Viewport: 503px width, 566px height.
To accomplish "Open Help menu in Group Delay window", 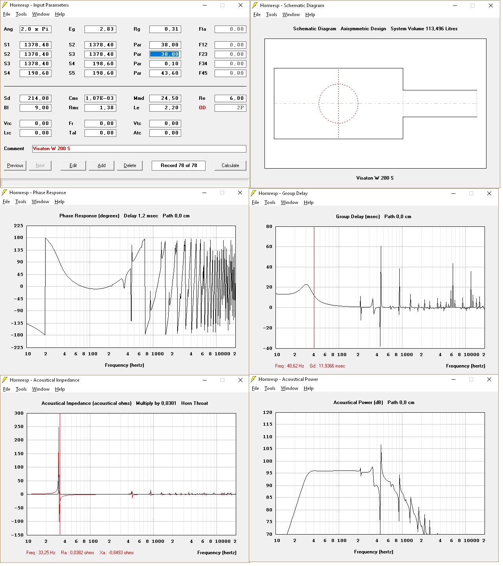I will click(308, 202).
